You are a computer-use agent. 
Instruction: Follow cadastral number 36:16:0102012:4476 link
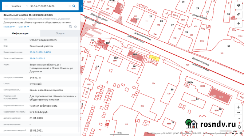click(40, 52)
